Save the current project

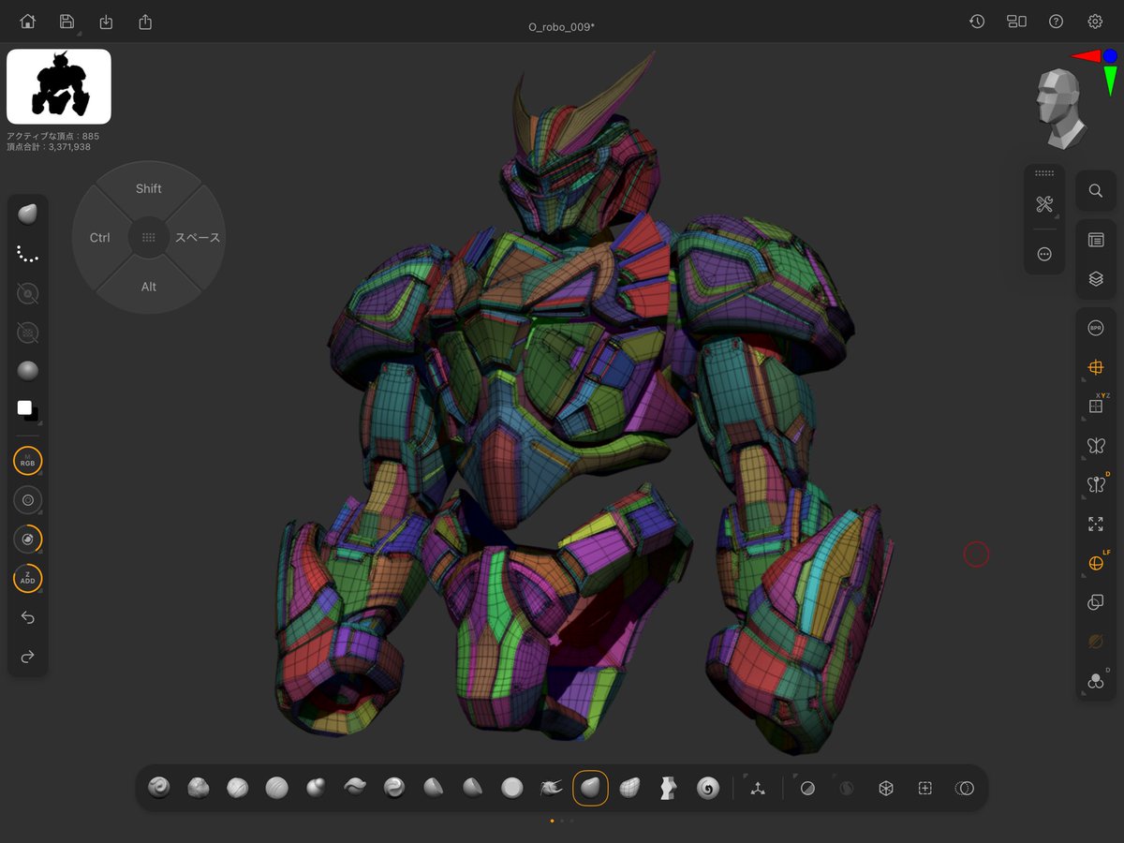pos(67,22)
